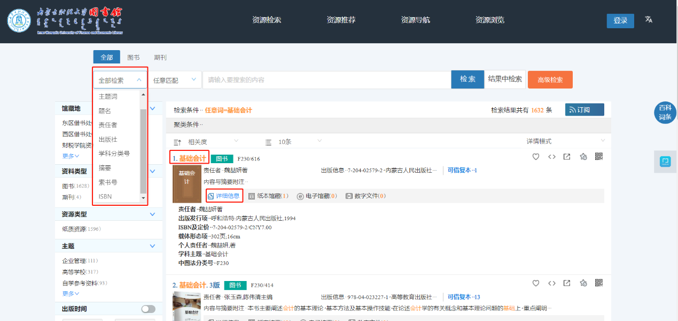Expand 更多 under 主题
This screenshot has width=678, height=321.
pyautogui.click(x=71, y=294)
